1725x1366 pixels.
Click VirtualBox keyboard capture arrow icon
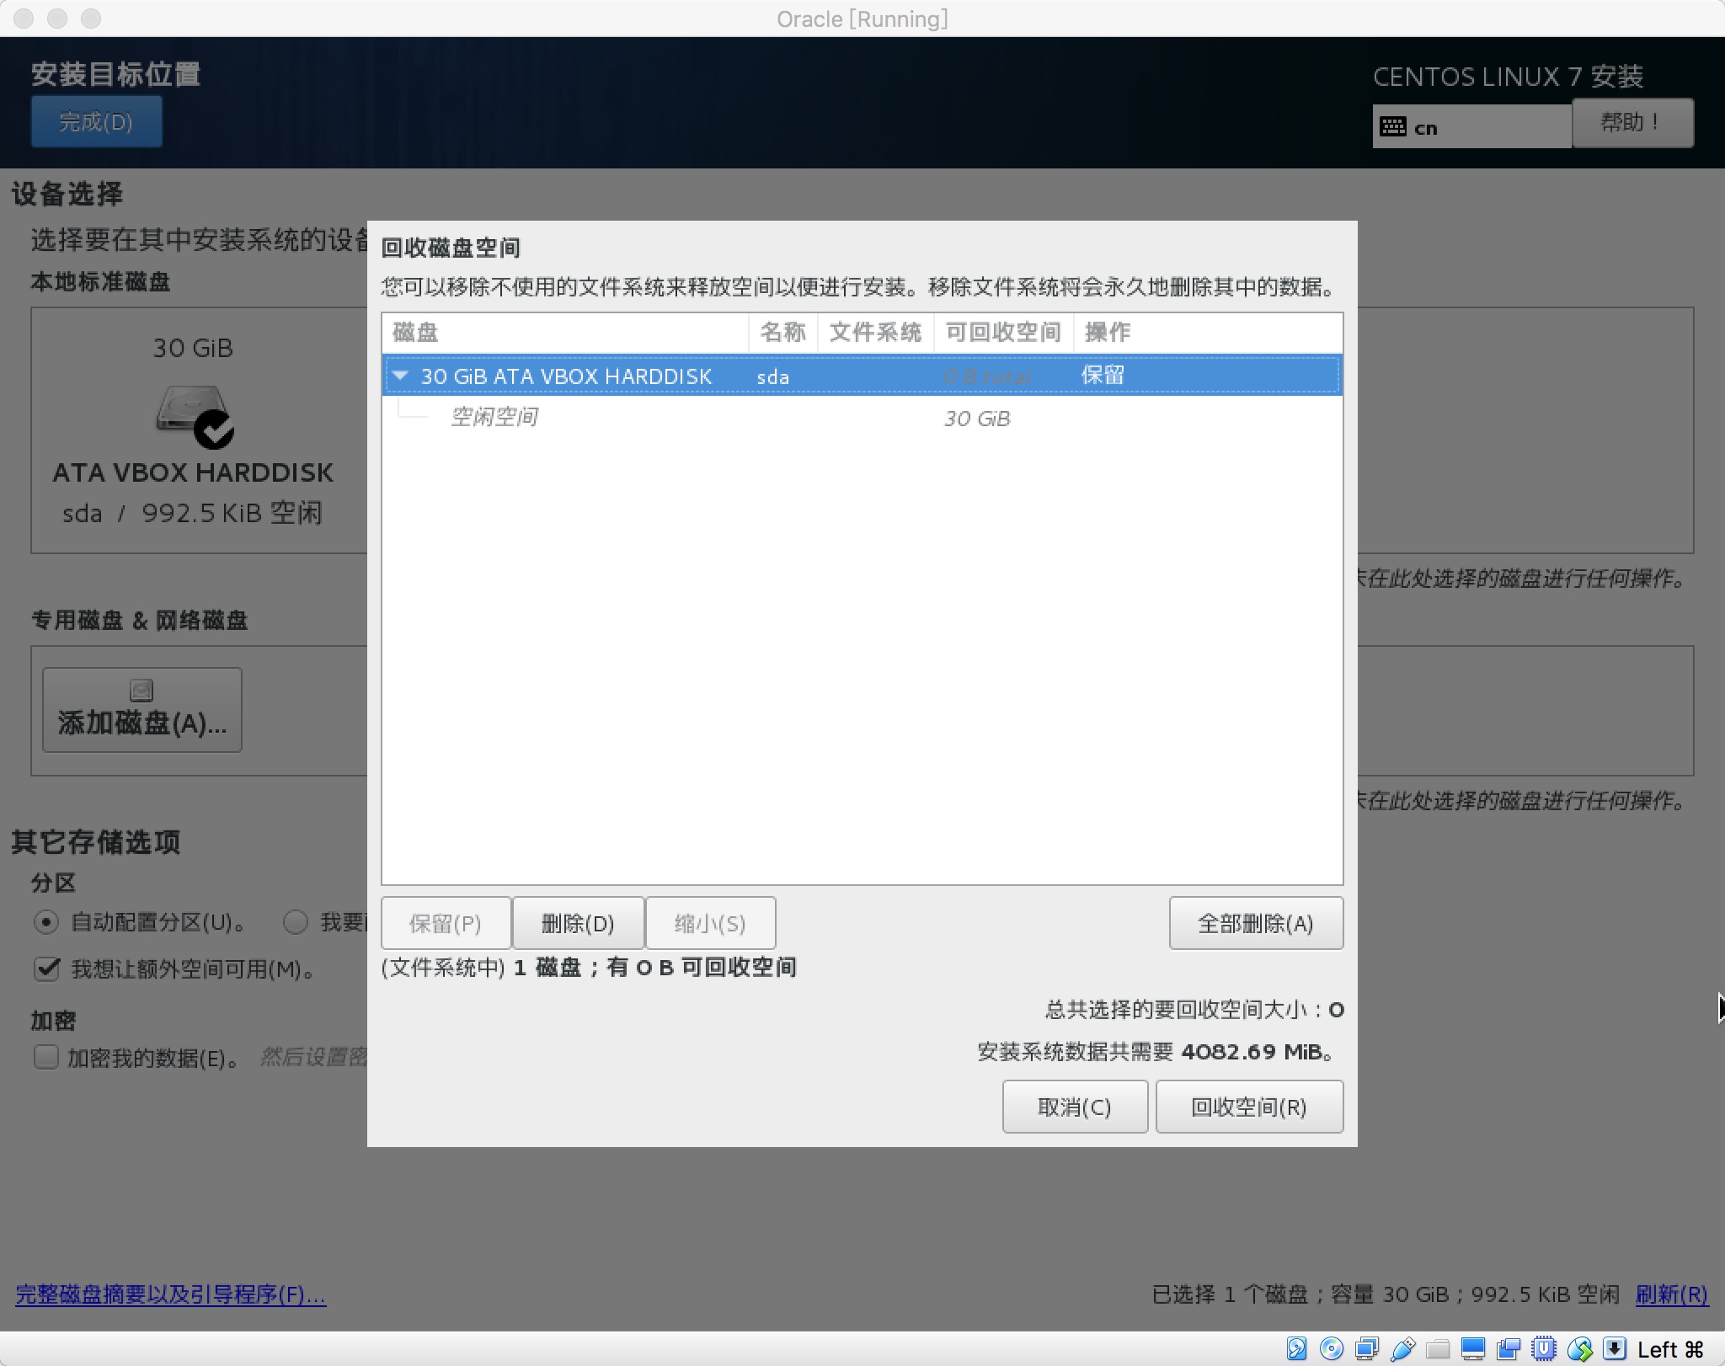(1614, 1348)
